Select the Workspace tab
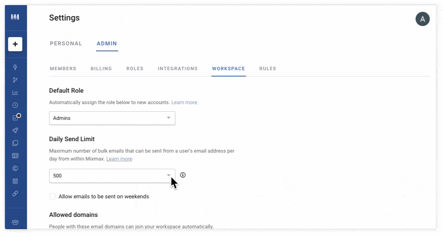Viewport: 443px width, 237px height. [x=228, y=69]
